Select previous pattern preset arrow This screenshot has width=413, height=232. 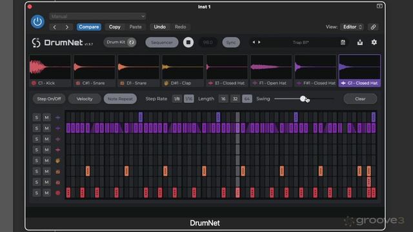254,42
